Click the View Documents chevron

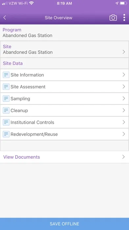tap(124, 157)
